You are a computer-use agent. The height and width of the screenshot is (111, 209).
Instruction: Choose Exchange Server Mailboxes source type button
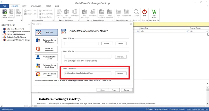click(x=46, y=41)
